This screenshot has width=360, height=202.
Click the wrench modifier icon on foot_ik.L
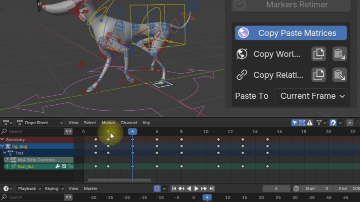pyautogui.click(x=57, y=166)
